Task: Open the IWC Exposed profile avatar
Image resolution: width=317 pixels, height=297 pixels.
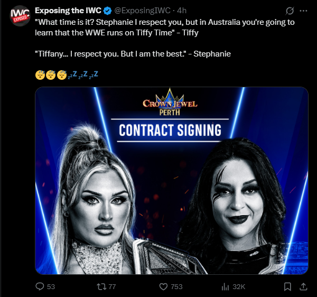Action: click(x=20, y=16)
